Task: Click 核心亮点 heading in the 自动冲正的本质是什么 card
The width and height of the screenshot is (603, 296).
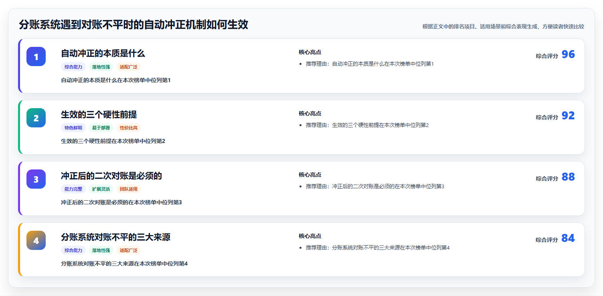Action: coord(310,52)
